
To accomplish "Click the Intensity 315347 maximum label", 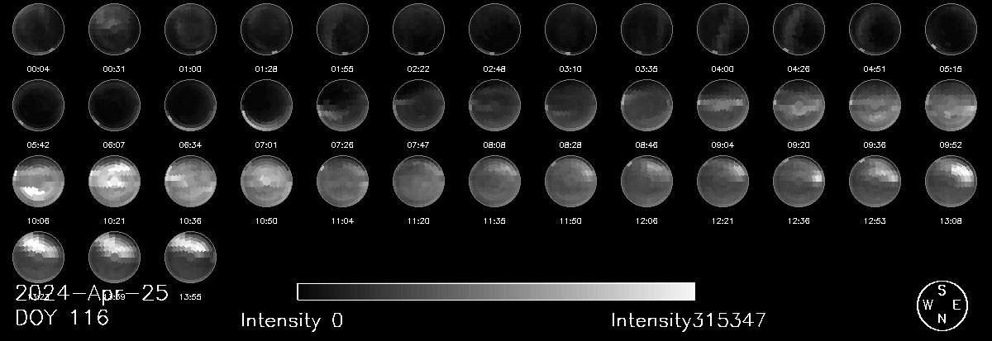I will coord(688,320).
